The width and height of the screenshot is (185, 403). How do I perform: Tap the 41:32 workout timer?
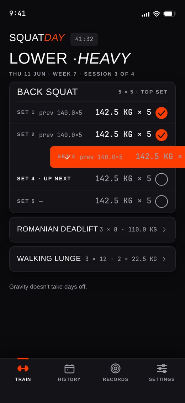(x=84, y=39)
